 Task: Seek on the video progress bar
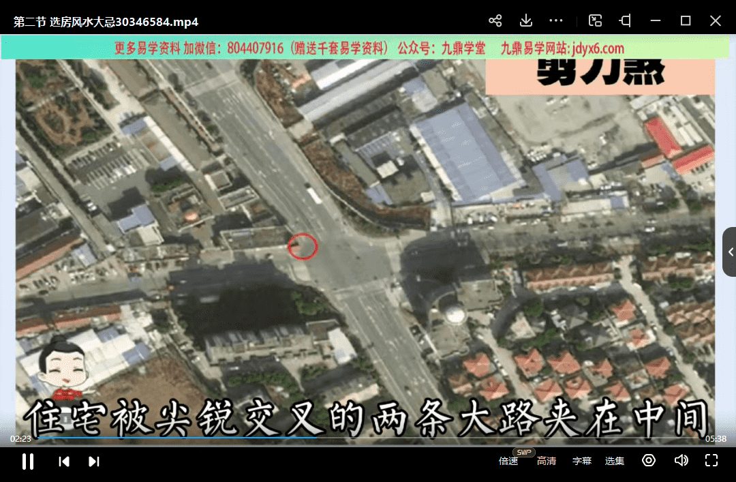point(368,437)
